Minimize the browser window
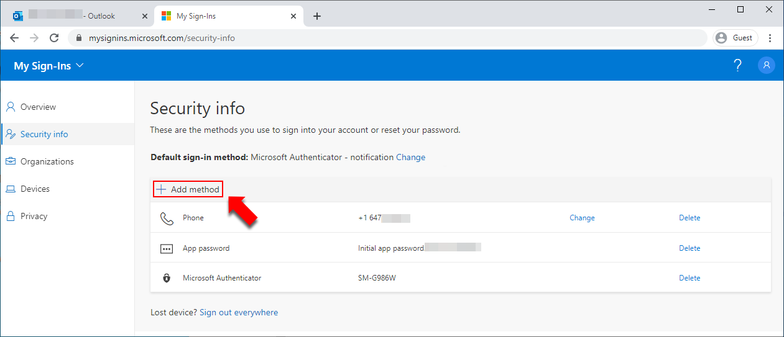The image size is (784, 337). coord(711,9)
